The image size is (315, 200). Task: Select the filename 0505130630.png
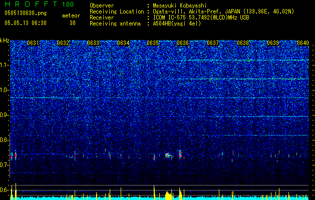pos(26,13)
